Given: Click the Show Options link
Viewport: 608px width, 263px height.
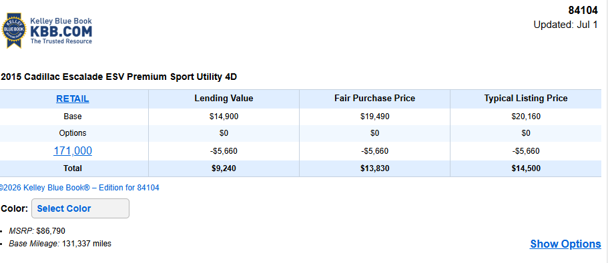Looking at the screenshot, I should 565,244.
